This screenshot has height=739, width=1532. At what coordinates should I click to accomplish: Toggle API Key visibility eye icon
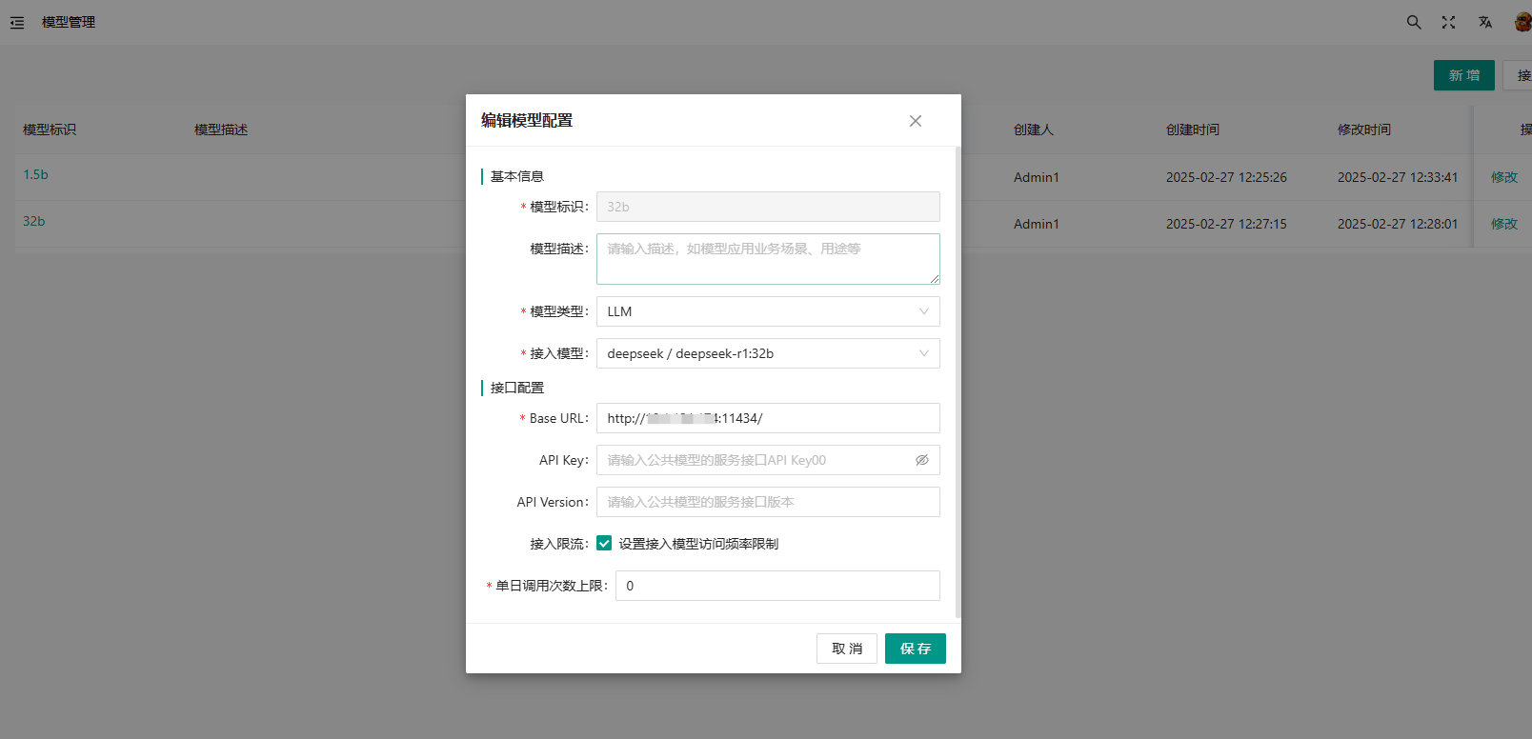point(921,460)
